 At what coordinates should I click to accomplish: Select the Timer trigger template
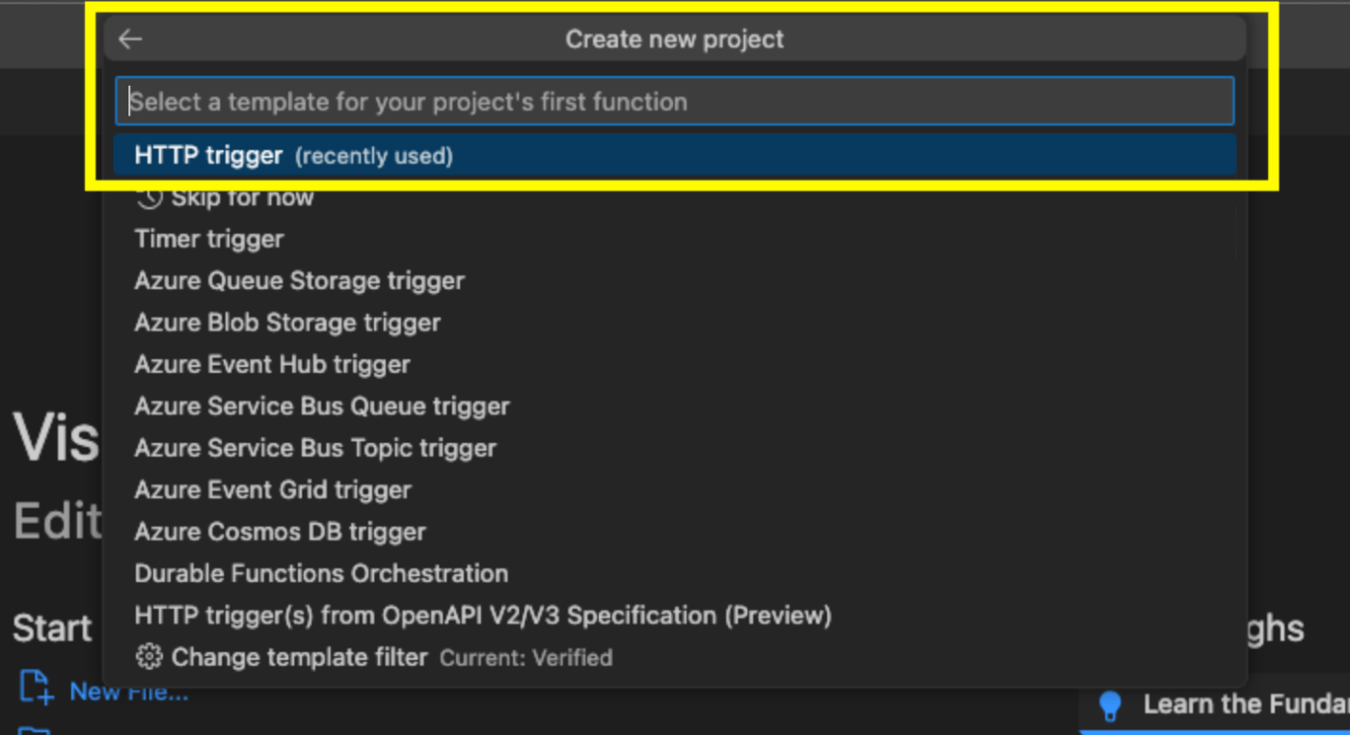pos(674,239)
